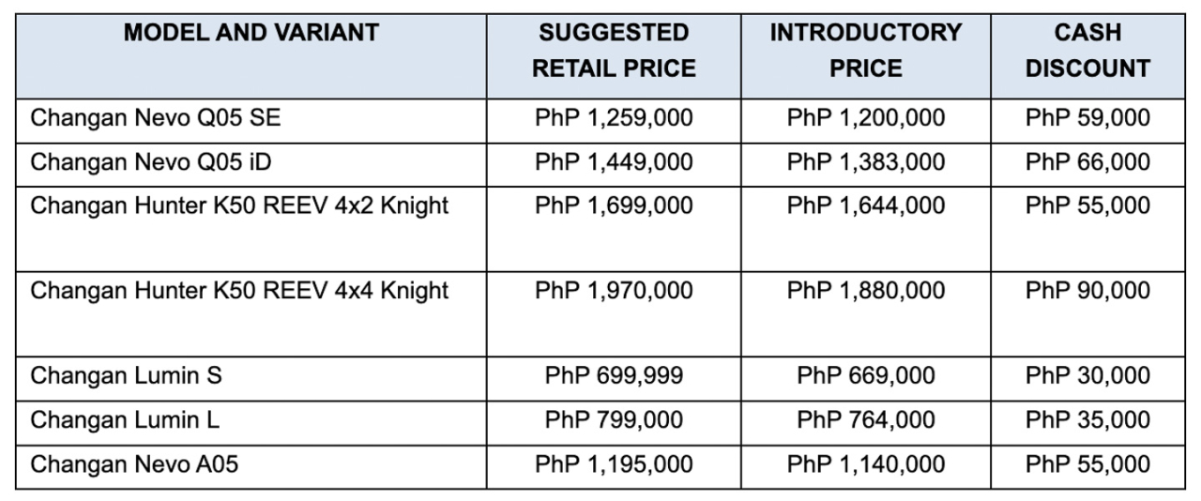This screenshot has width=1201, height=501.
Task: Click the PhP 699,999 price cell
Action: pos(614,376)
